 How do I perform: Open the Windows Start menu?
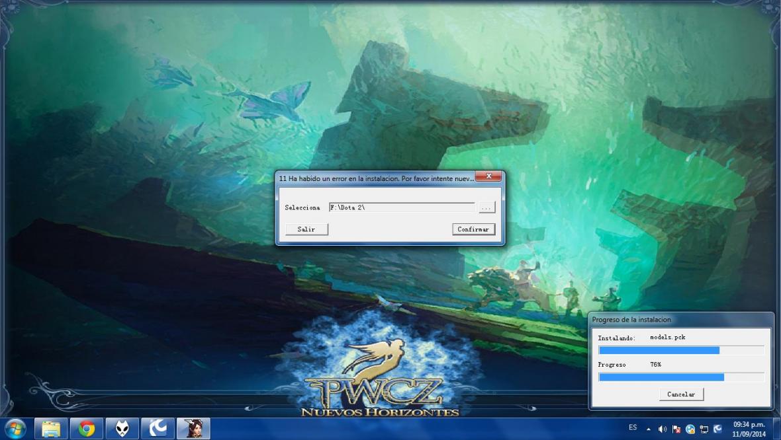click(x=15, y=429)
